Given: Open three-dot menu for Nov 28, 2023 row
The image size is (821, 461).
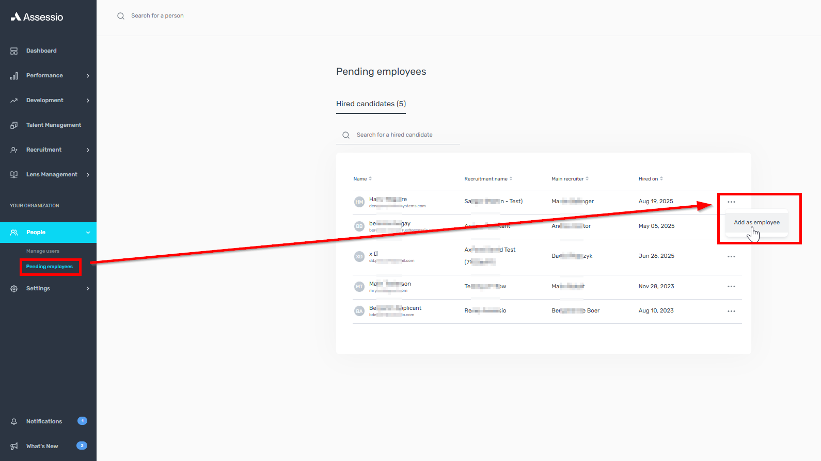Looking at the screenshot, I should tap(731, 287).
